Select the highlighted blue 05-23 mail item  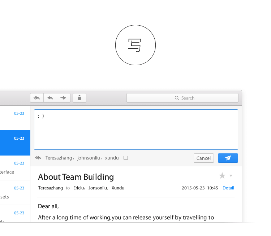(15, 143)
